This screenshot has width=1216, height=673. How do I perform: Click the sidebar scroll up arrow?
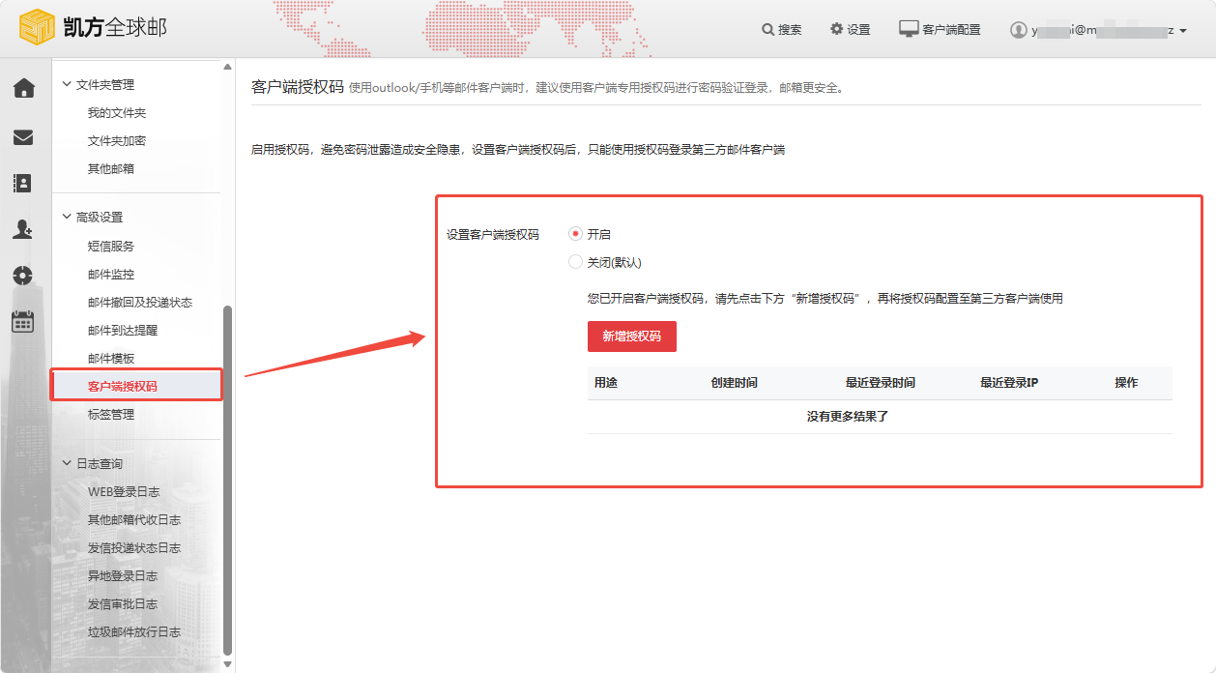point(228,67)
